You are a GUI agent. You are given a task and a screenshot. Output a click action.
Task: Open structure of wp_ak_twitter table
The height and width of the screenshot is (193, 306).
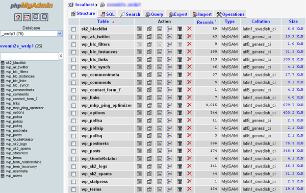[149, 37]
